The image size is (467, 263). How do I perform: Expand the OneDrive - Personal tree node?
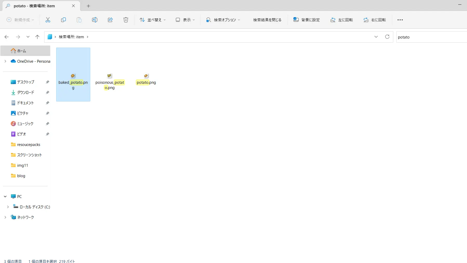[5, 61]
